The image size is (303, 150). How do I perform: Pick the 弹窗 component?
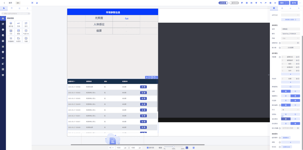coord(19,32)
